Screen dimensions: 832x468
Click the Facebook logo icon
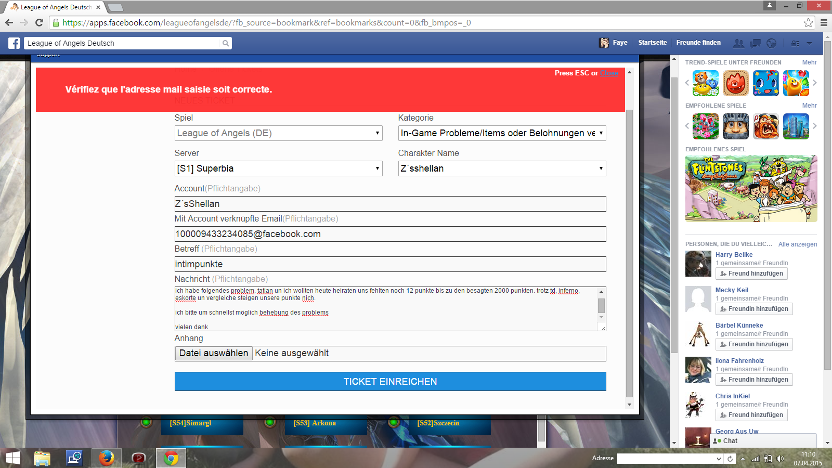14,43
